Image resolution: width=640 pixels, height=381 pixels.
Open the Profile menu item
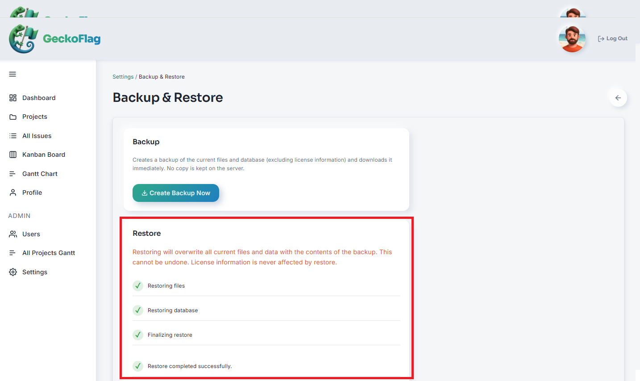(32, 193)
